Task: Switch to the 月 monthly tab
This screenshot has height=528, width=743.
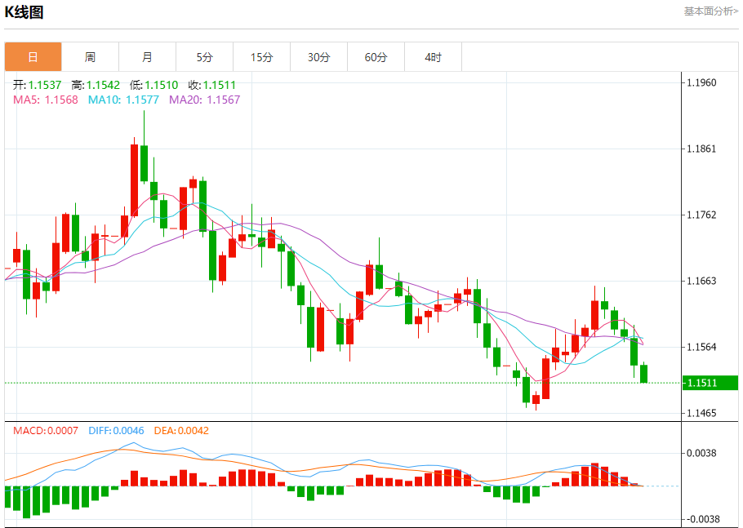Action: (x=147, y=57)
